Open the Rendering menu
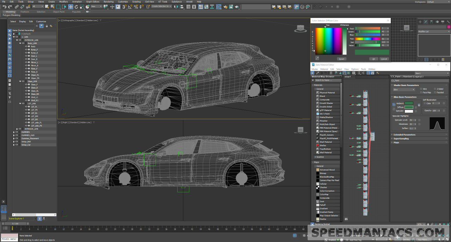451x242 pixels. pyautogui.click(x=109, y=2)
